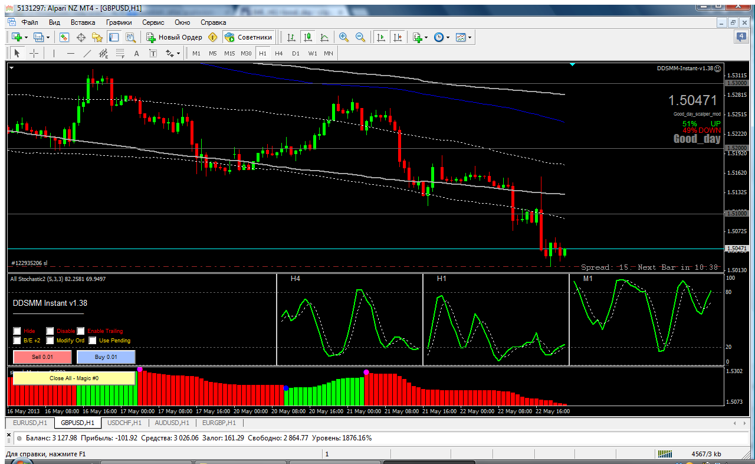Select the text label T tool
The height and width of the screenshot is (464, 755).
click(x=153, y=53)
